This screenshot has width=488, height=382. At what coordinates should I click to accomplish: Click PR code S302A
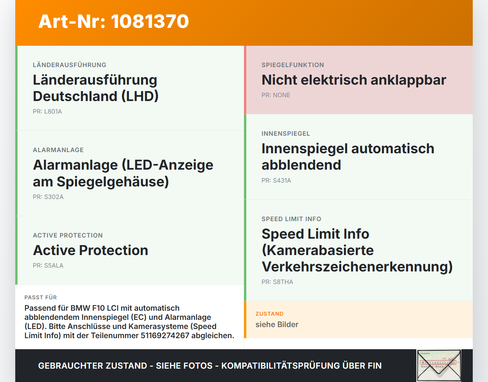[x=48, y=197]
